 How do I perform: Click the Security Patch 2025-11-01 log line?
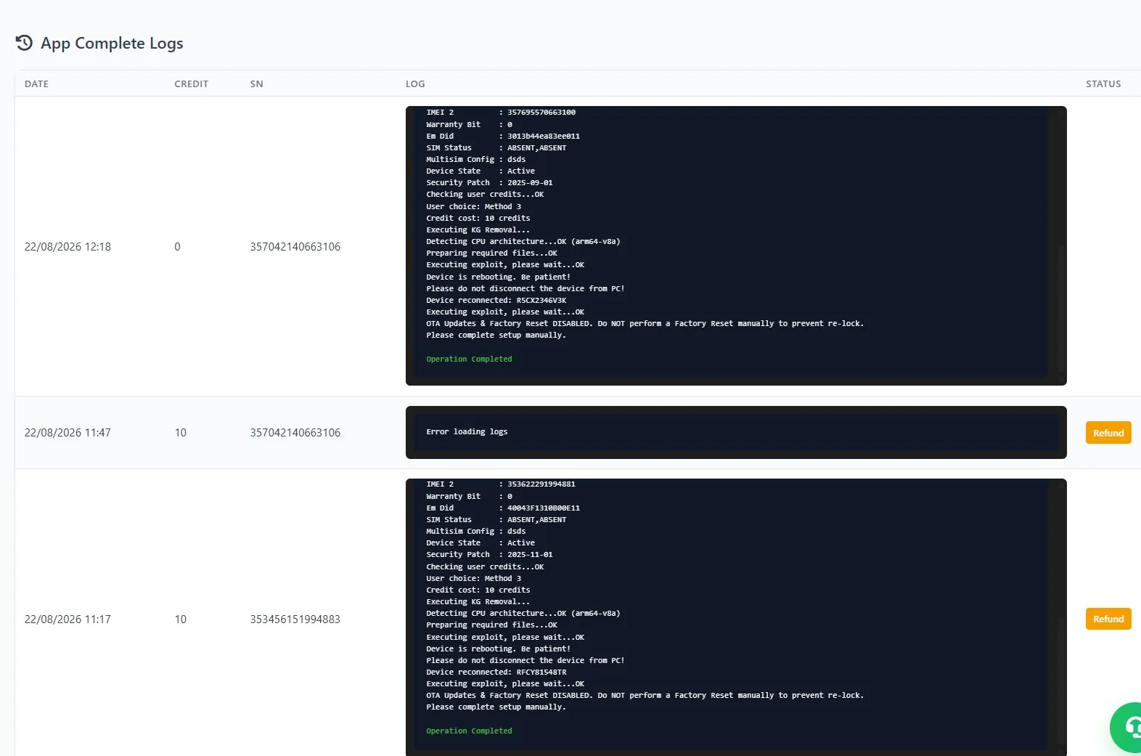click(x=489, y=555)
